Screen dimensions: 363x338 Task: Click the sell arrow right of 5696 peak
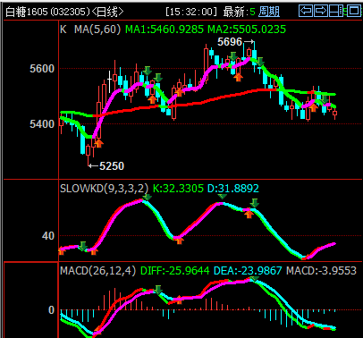[x=260, y=62]
